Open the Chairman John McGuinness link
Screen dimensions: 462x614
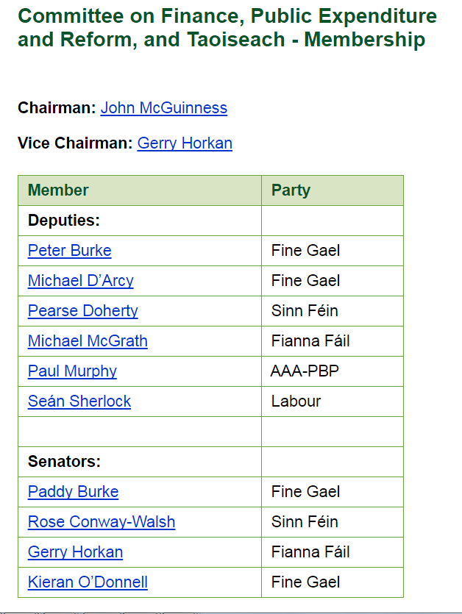pos(163,108)
